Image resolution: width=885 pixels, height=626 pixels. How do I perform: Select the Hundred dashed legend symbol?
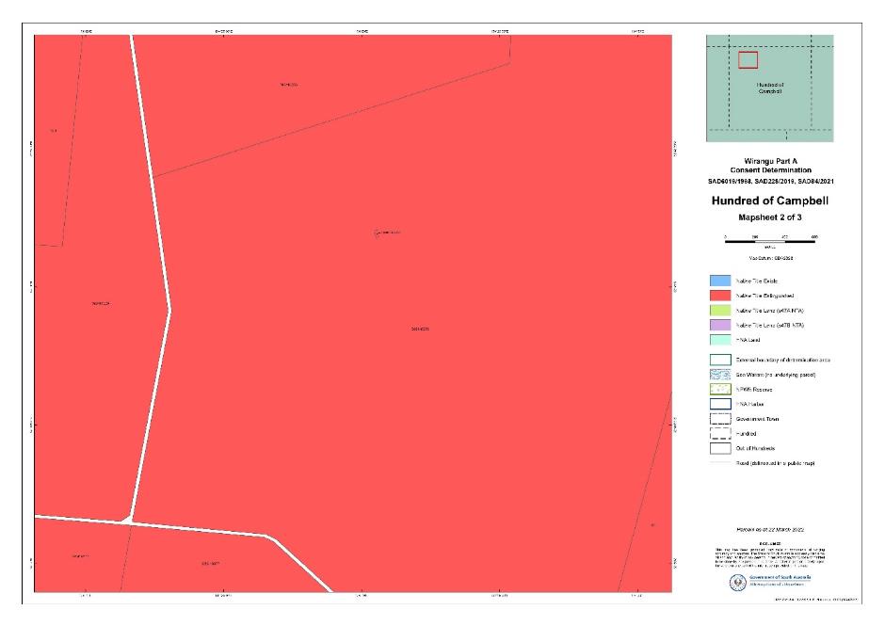[x=720, y=434]
